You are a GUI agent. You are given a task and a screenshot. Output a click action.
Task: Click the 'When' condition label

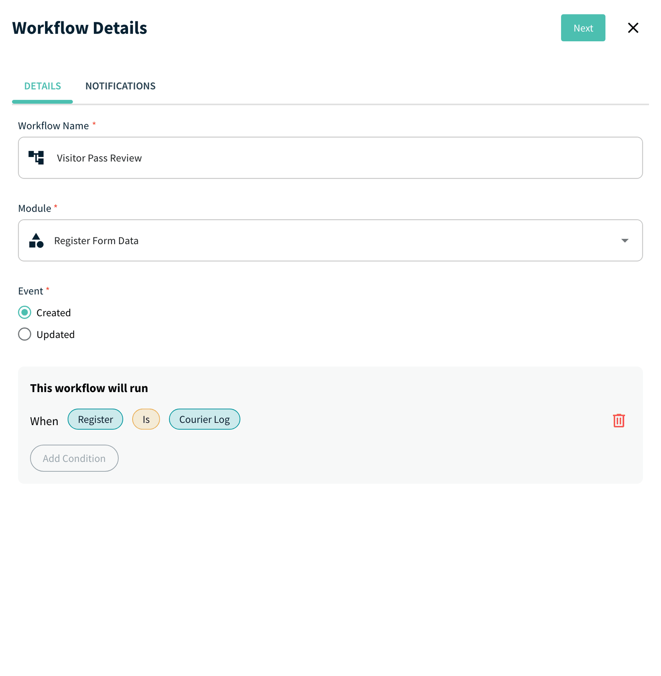tap(44, 421)
